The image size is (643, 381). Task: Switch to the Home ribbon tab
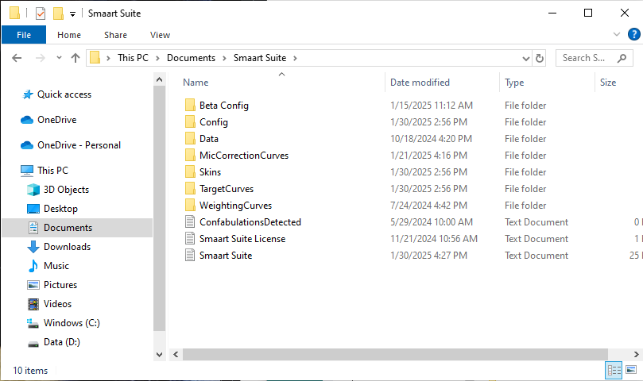[x=69, y=35]
